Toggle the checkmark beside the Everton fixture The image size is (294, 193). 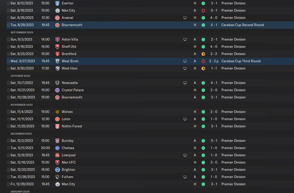(x=9, y=3)
